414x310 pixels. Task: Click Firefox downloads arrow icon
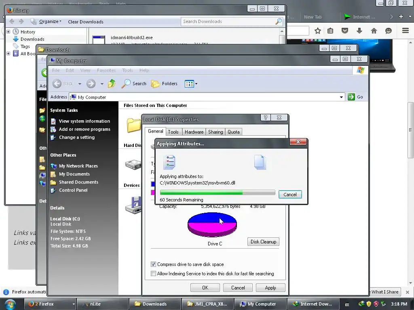pos(359,31)
